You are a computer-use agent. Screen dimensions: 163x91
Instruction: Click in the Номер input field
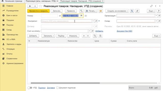tap(49, 16)
